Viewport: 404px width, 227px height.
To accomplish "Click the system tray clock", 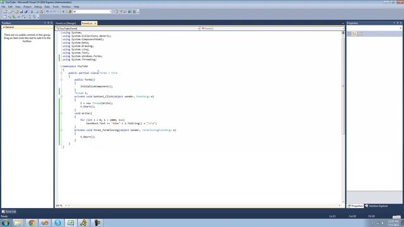I will [393, 223].
